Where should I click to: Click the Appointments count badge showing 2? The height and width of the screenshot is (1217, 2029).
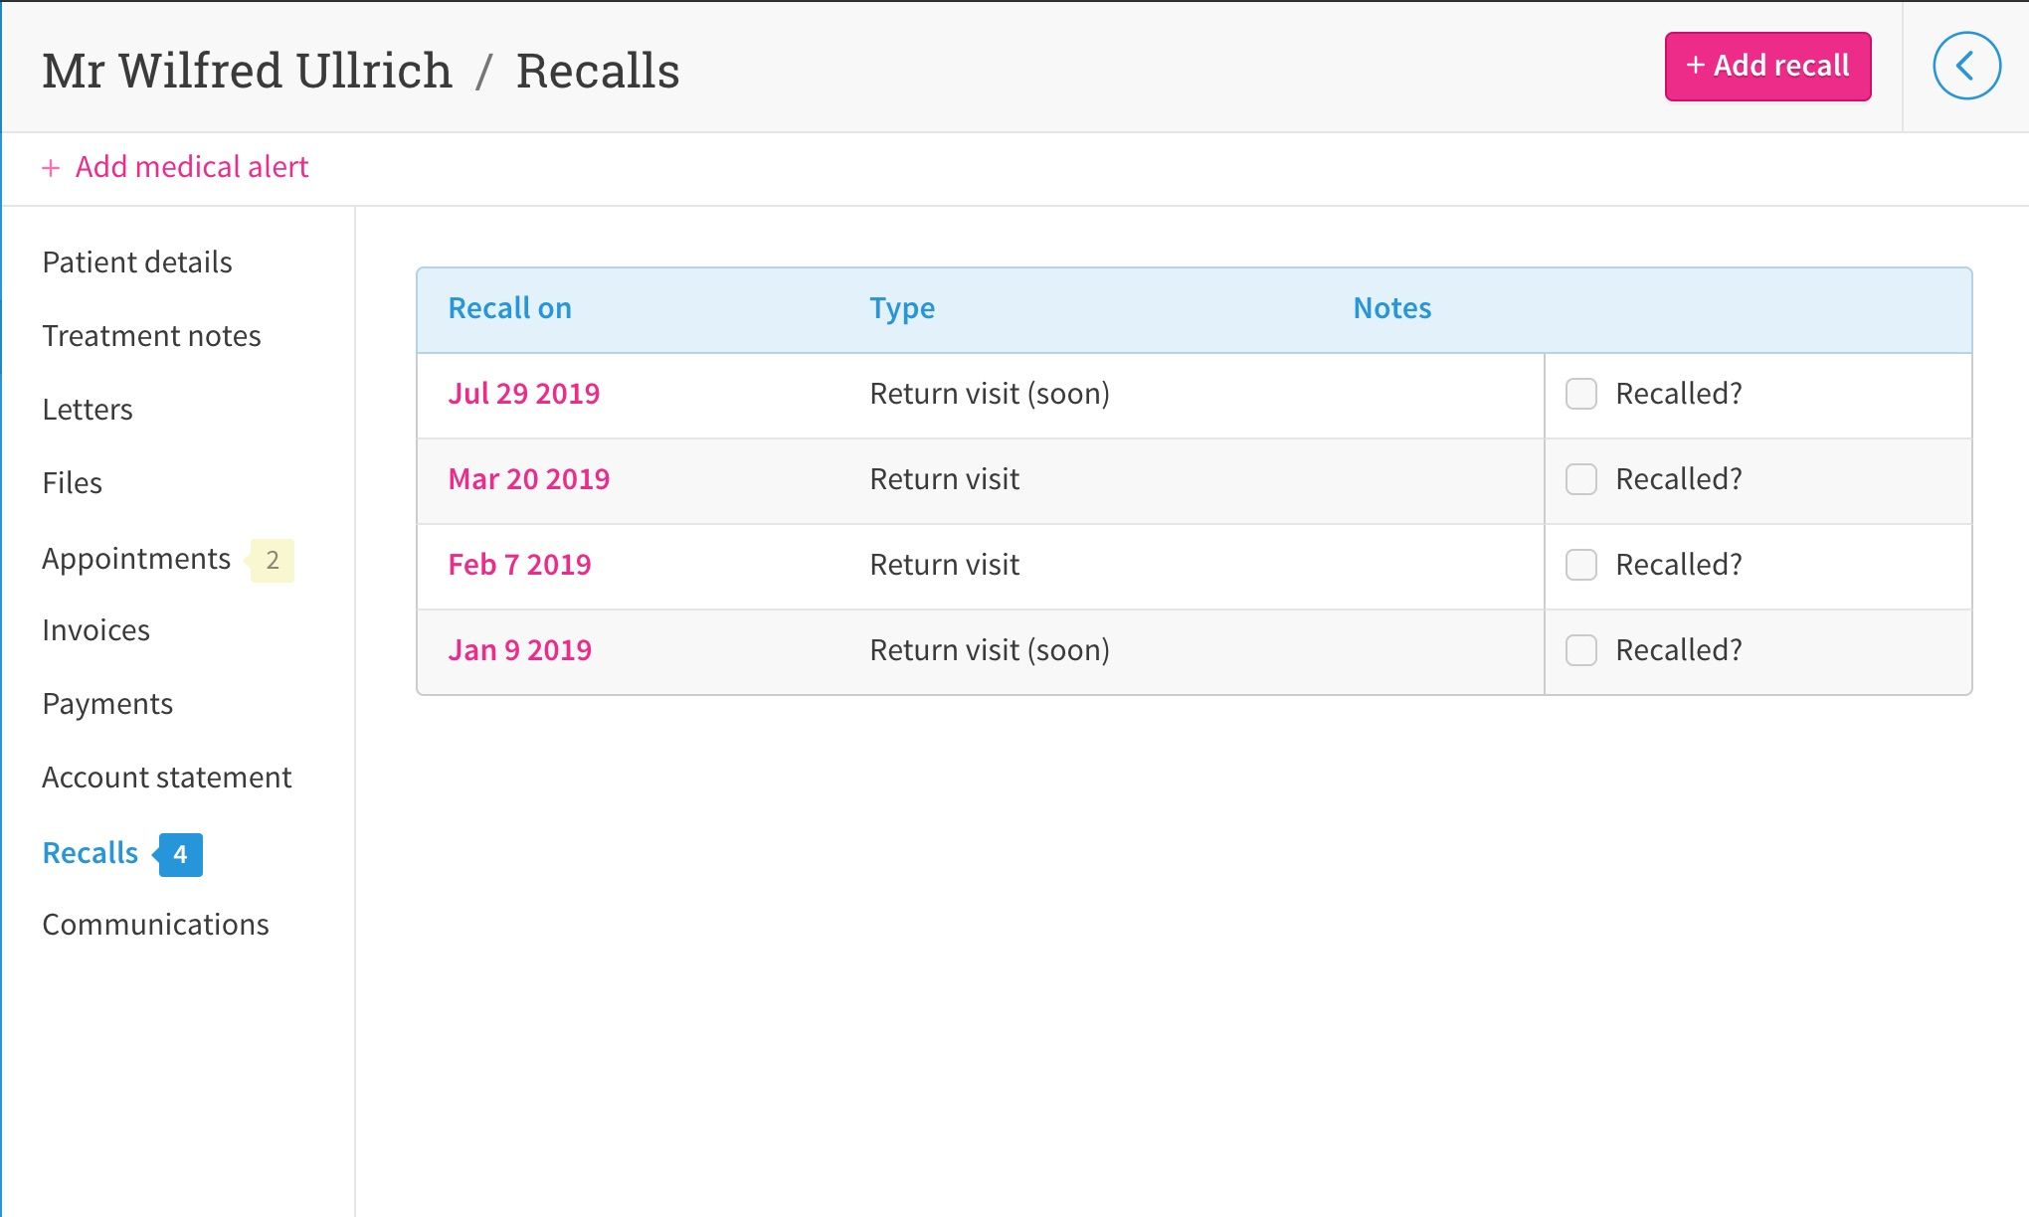point(272,560)
